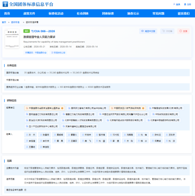Open the 常见问题 navigation item
This screenshot has width=195, height=196.
(x=158, y=13)
